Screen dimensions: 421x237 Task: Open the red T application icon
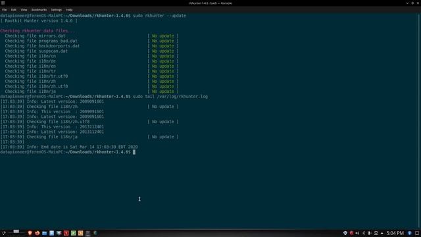66,233
